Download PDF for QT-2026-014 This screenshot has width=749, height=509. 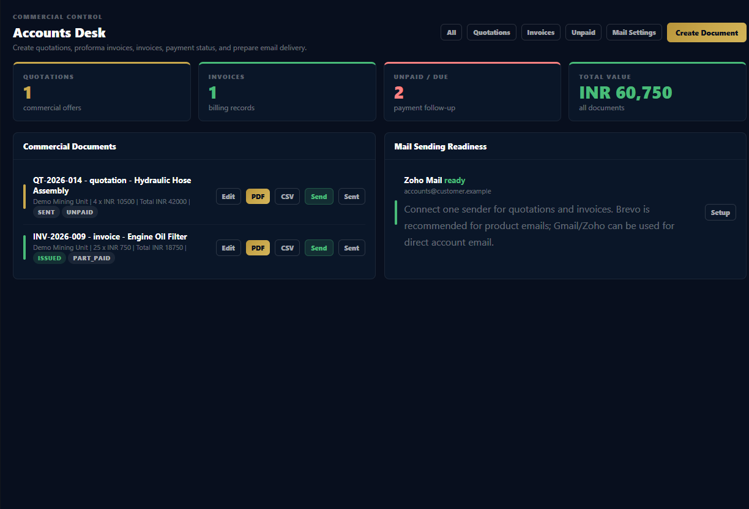click(258, 197)
